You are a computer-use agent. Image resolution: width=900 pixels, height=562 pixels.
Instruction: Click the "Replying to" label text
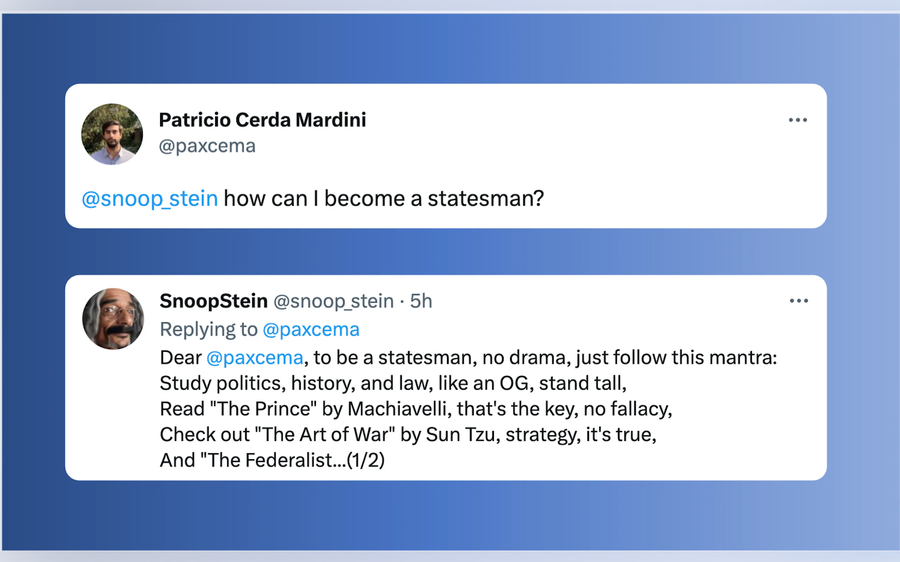[208, 329]
